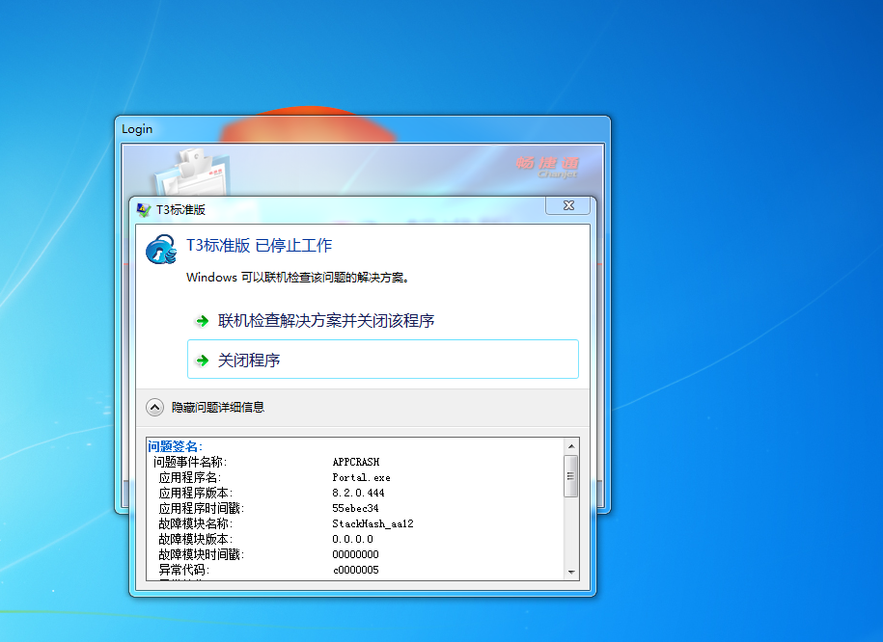Click the details box scrollbar thumb

pos(571,476)
